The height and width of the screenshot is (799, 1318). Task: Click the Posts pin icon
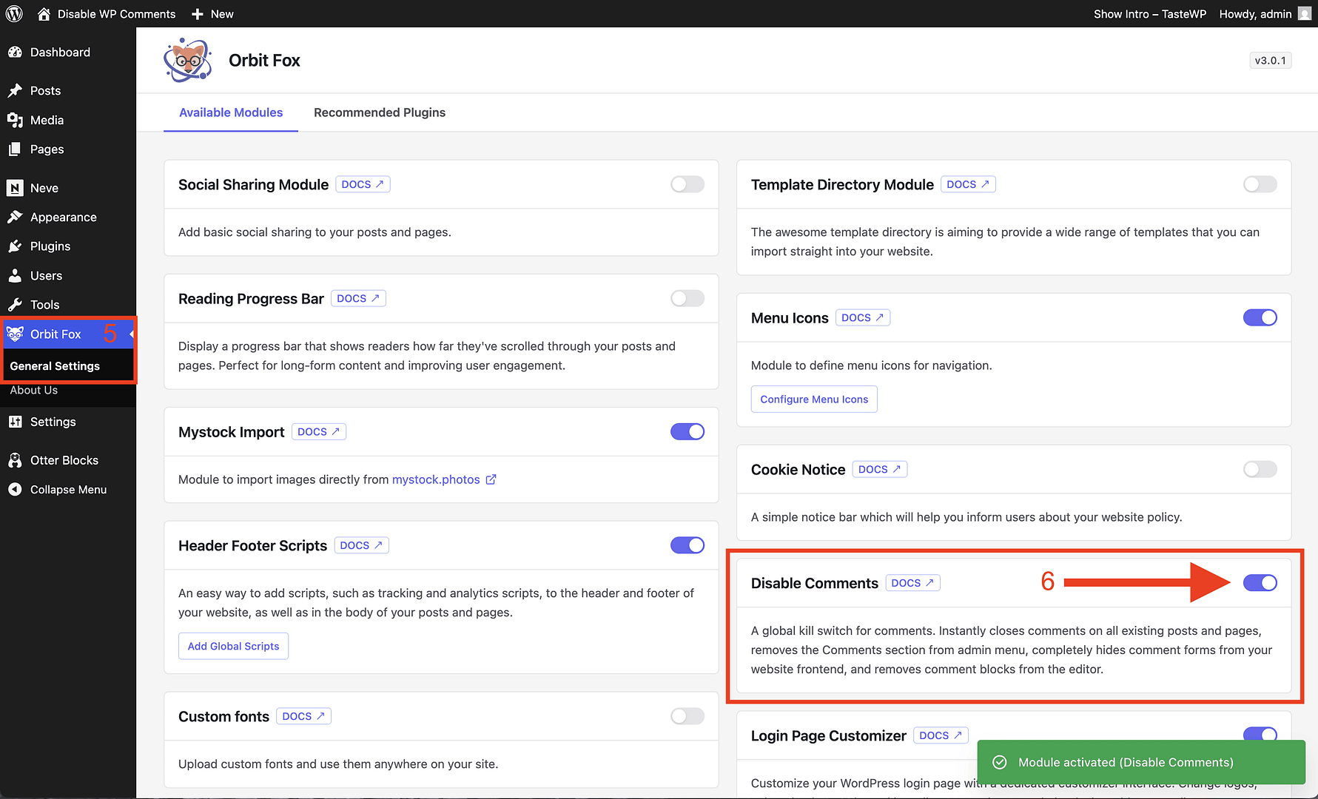pos(15,90)
